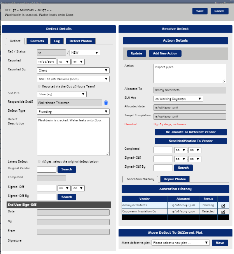Open the move-to-plot selection dropdown
Viewport: 234px width, 254px height.
[180, 243]
